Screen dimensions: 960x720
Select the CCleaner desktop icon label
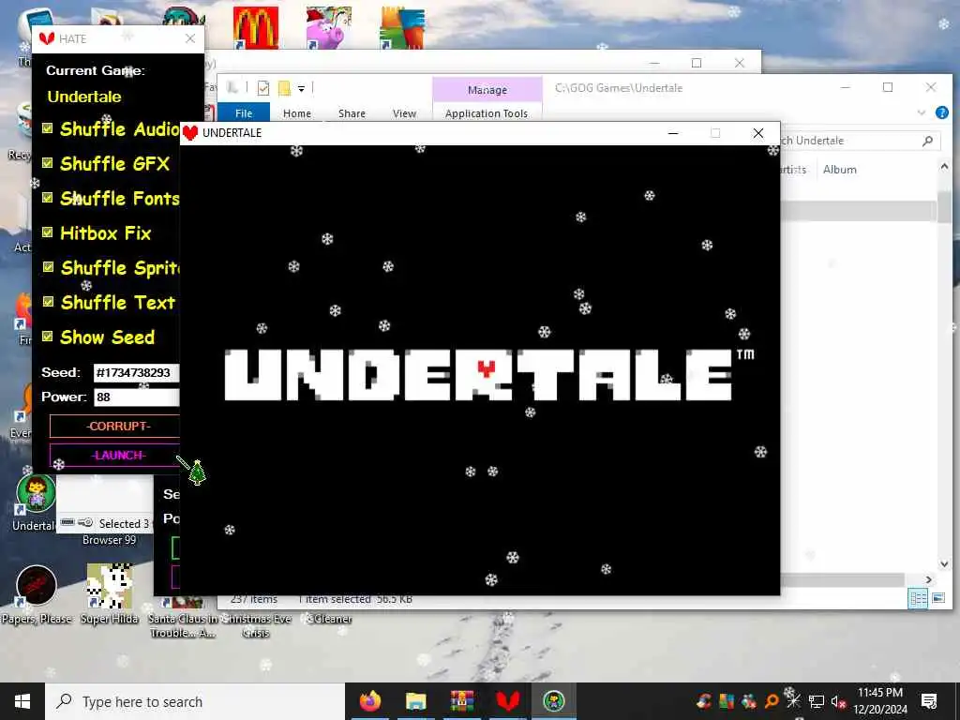(x=329, y=619)
